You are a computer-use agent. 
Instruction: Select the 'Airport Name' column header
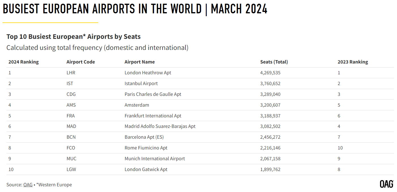pos(140,62)
